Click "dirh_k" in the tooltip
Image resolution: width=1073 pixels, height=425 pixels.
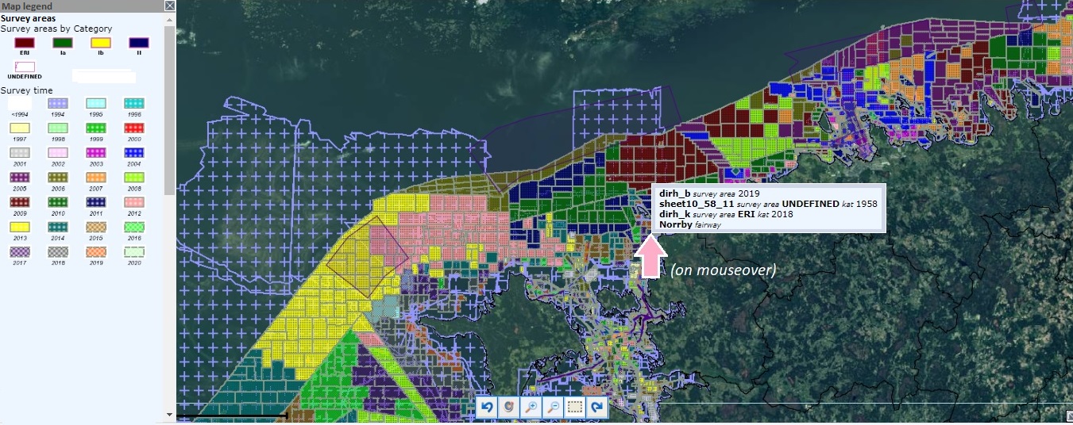click(x=674, y=214)
